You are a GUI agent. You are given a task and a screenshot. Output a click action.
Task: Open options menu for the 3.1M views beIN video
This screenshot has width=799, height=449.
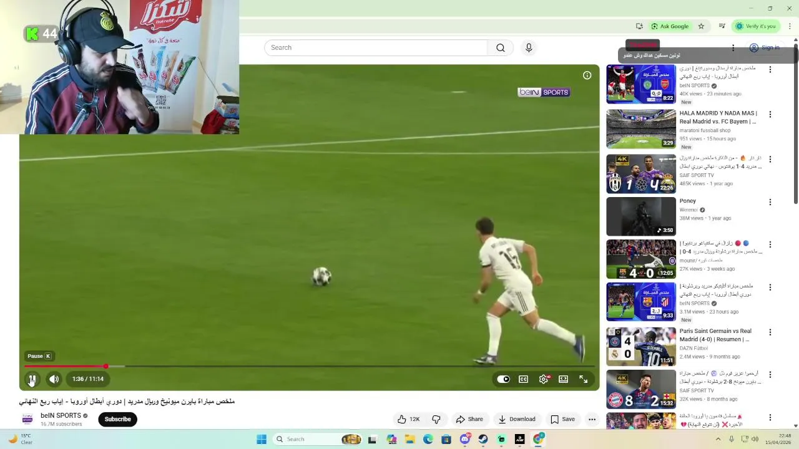click(770, 287)
